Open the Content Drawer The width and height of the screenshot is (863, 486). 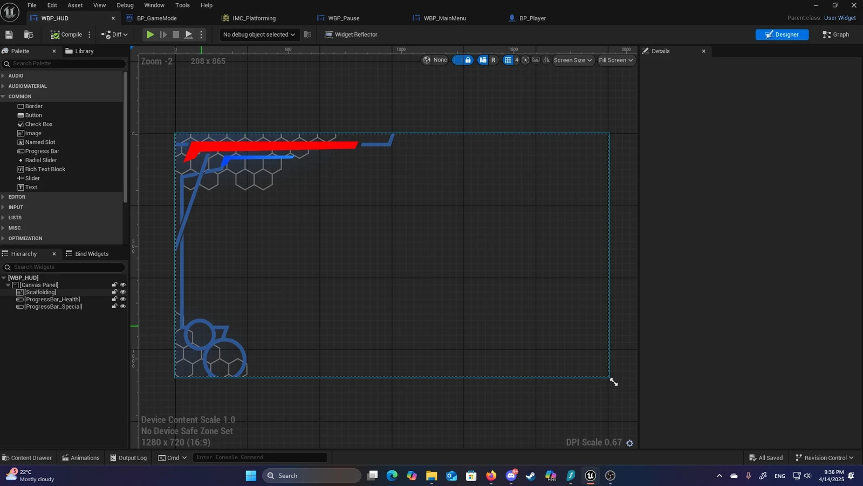coord(27,458)
